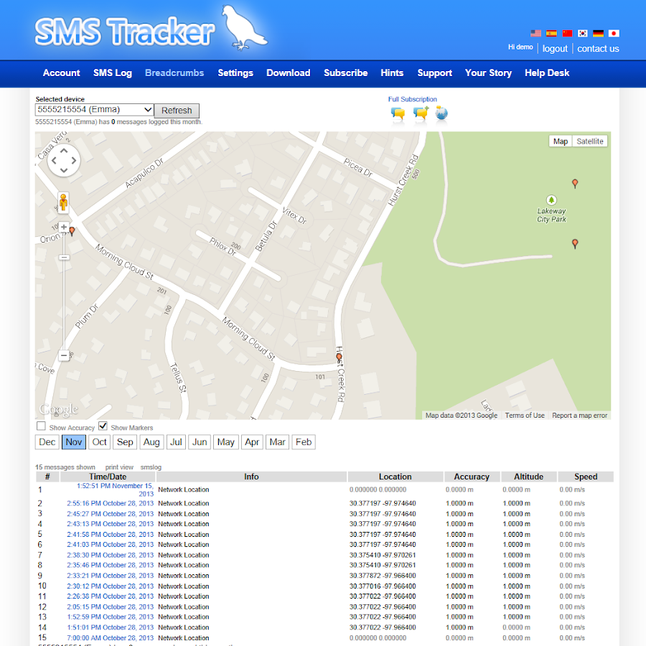The height and width of the screenshot is (646, 646).
Task: Open the Your Story page
Action: [488, 73]
